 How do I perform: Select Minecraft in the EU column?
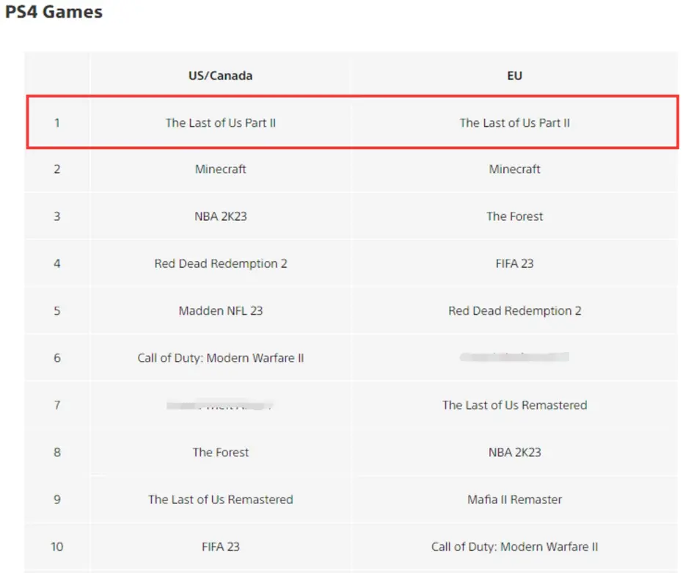514,169
